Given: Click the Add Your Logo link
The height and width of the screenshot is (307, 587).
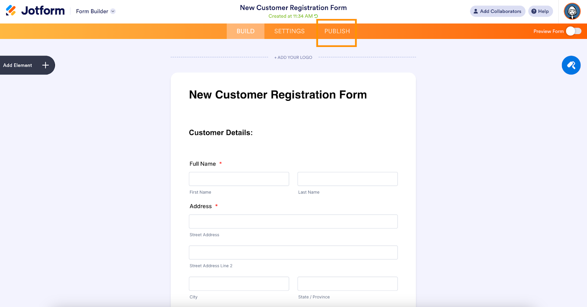Looking at the screenshot, I should [x=293, y=58].
